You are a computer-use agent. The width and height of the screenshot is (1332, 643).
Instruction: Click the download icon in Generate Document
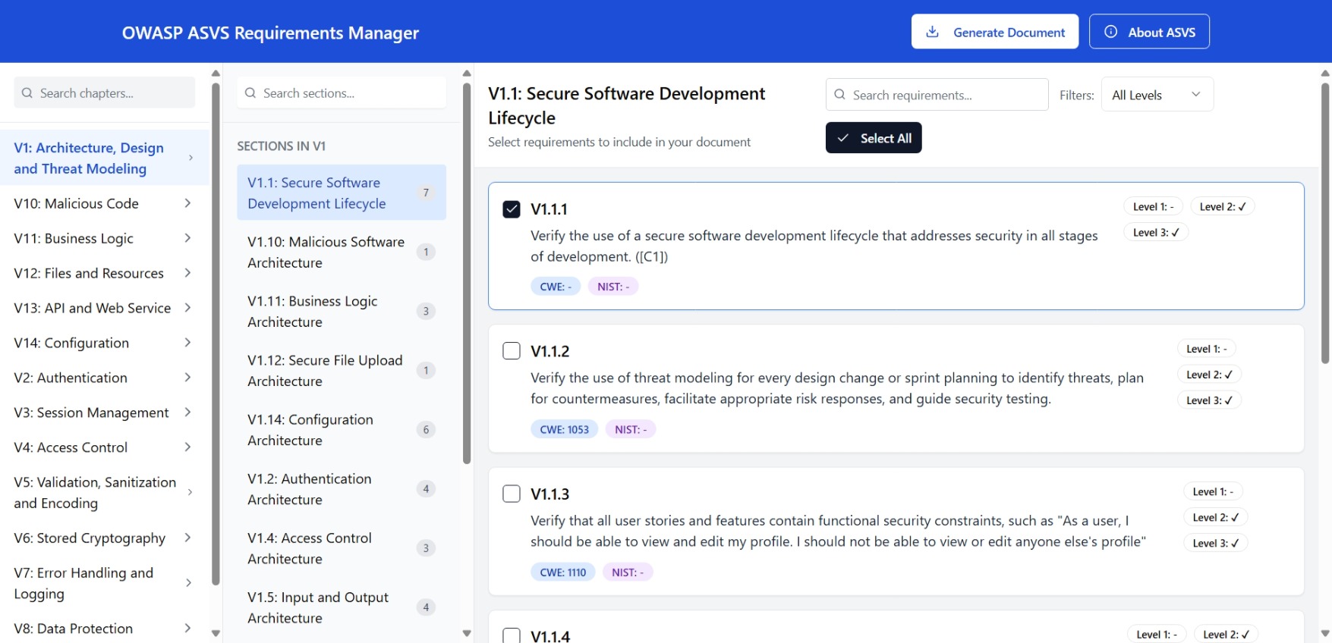tap(933, 32)
